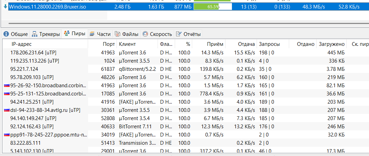
Task: Sort peers by IP-адрес column header
Action: pos(45,44)
